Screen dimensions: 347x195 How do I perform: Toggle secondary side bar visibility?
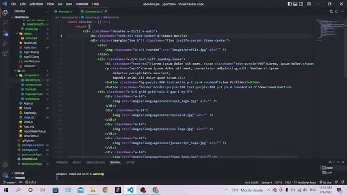click(x=301, y=4)
